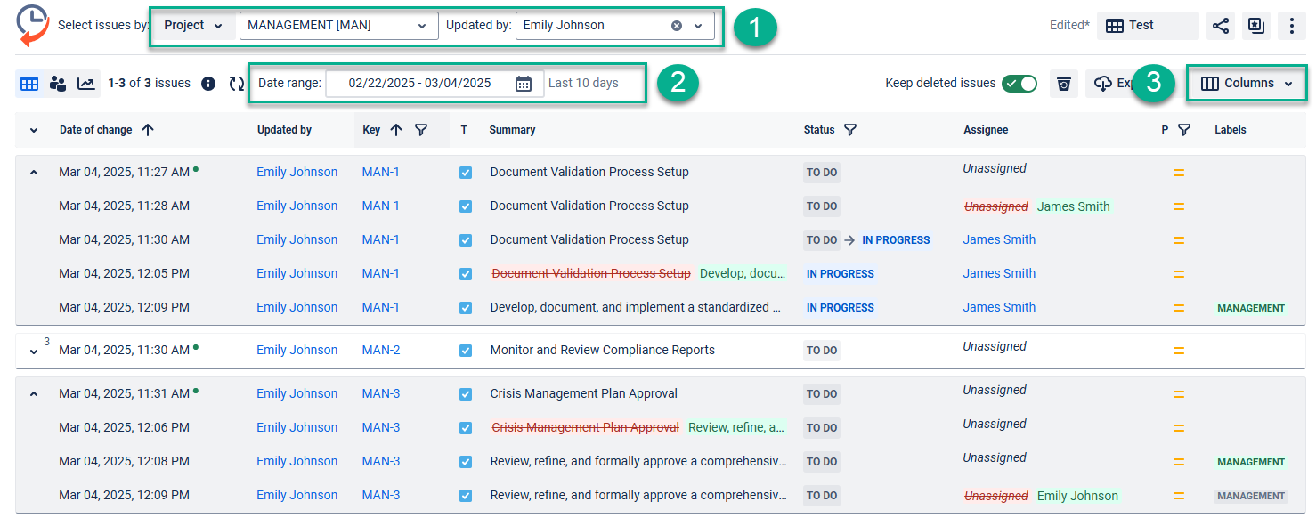Open the calendar picker in date range
1316x526 pixels.
pyautogui.click(x=524, y=84)
